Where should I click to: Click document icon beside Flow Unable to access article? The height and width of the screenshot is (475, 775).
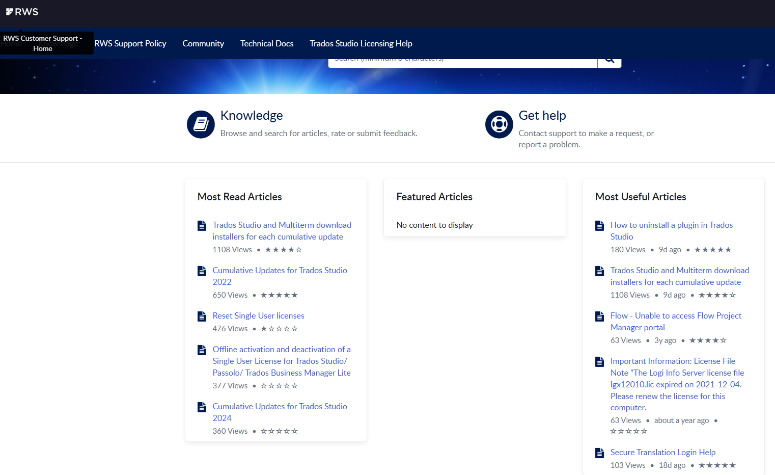click(599, 316)
